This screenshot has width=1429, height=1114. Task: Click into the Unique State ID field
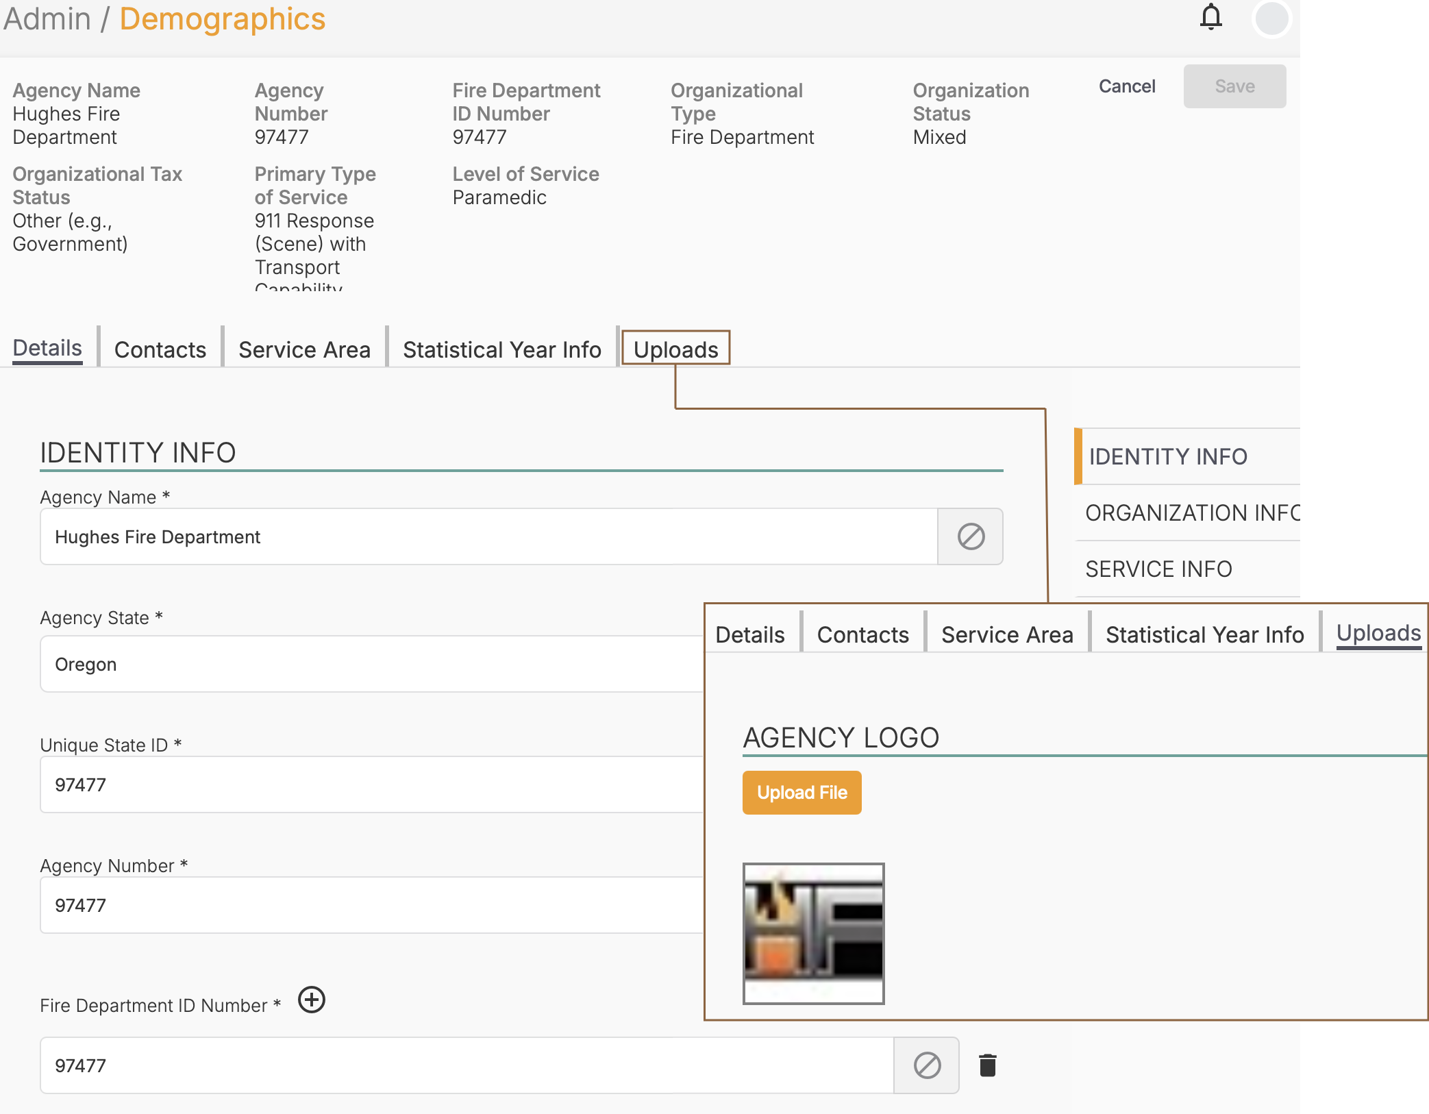point(370,784)
